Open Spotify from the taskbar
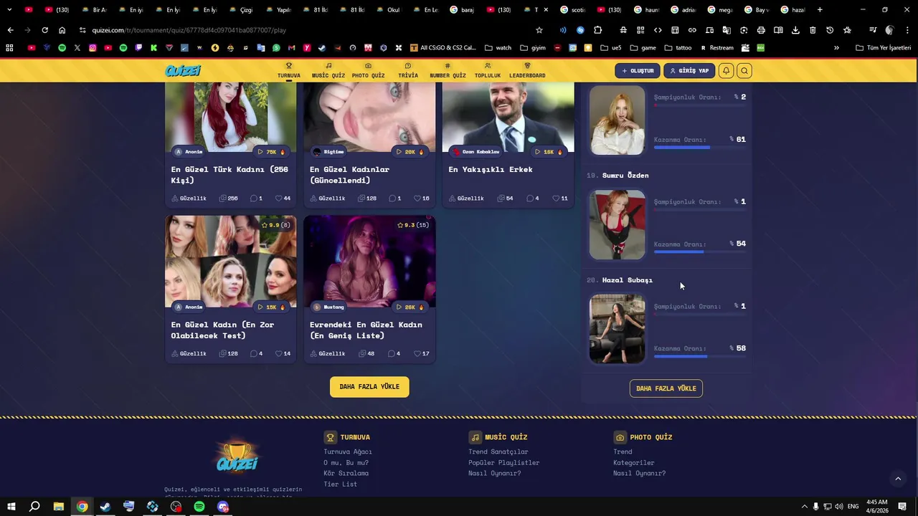The width and height of the screenshot is (918, 516). 199,507
